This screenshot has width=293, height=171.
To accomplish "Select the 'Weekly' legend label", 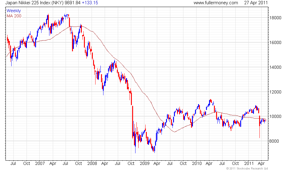I will click(x=14, y=11).
